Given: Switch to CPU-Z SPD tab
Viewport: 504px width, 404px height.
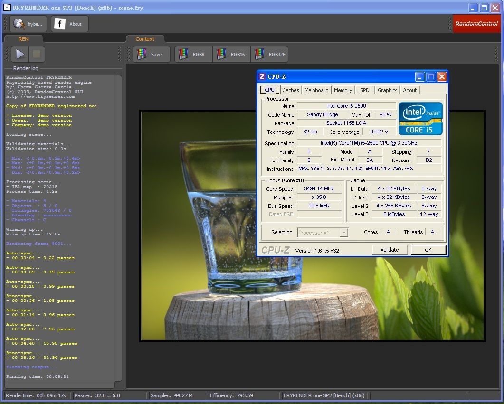Looking at the screenshot, I should tap(364, 90).
